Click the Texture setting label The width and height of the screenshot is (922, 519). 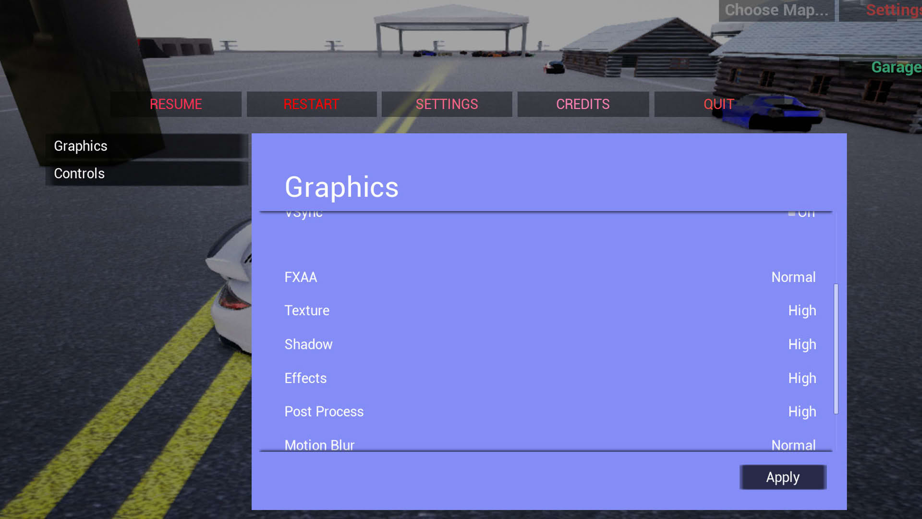pyautogui.click(x=307, y=310)
